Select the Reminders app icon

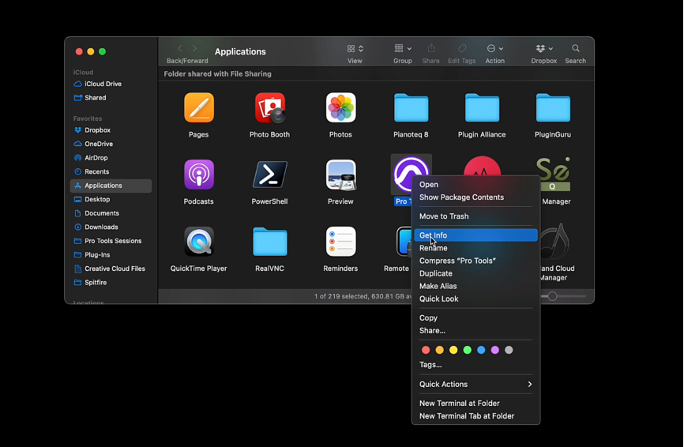coord(340,241)
